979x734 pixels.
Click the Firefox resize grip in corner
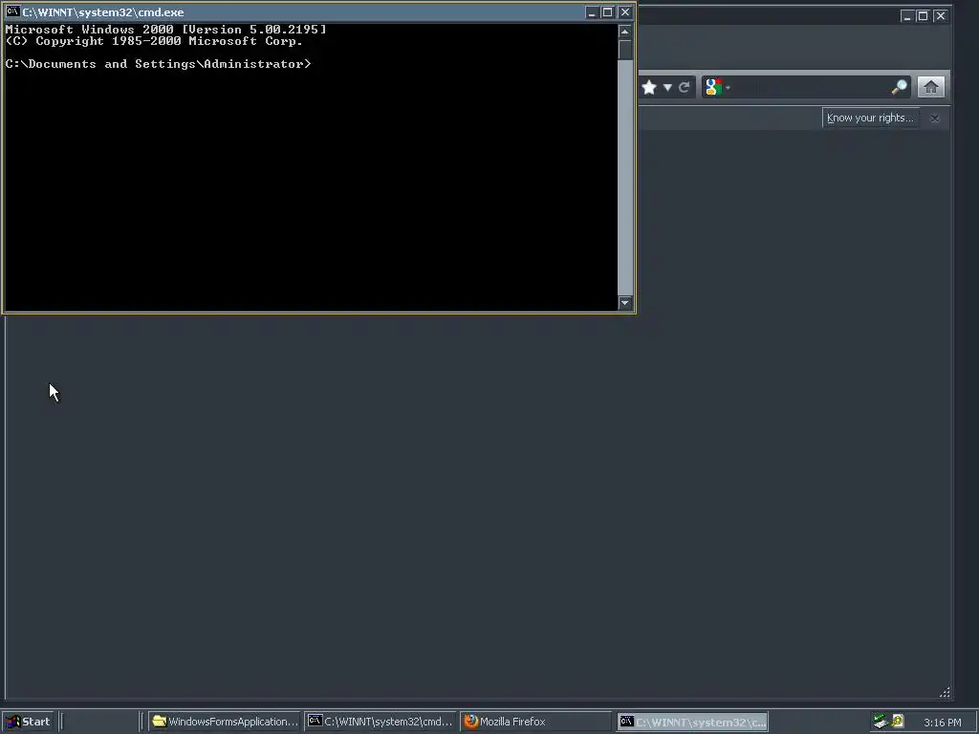[945, 692]
